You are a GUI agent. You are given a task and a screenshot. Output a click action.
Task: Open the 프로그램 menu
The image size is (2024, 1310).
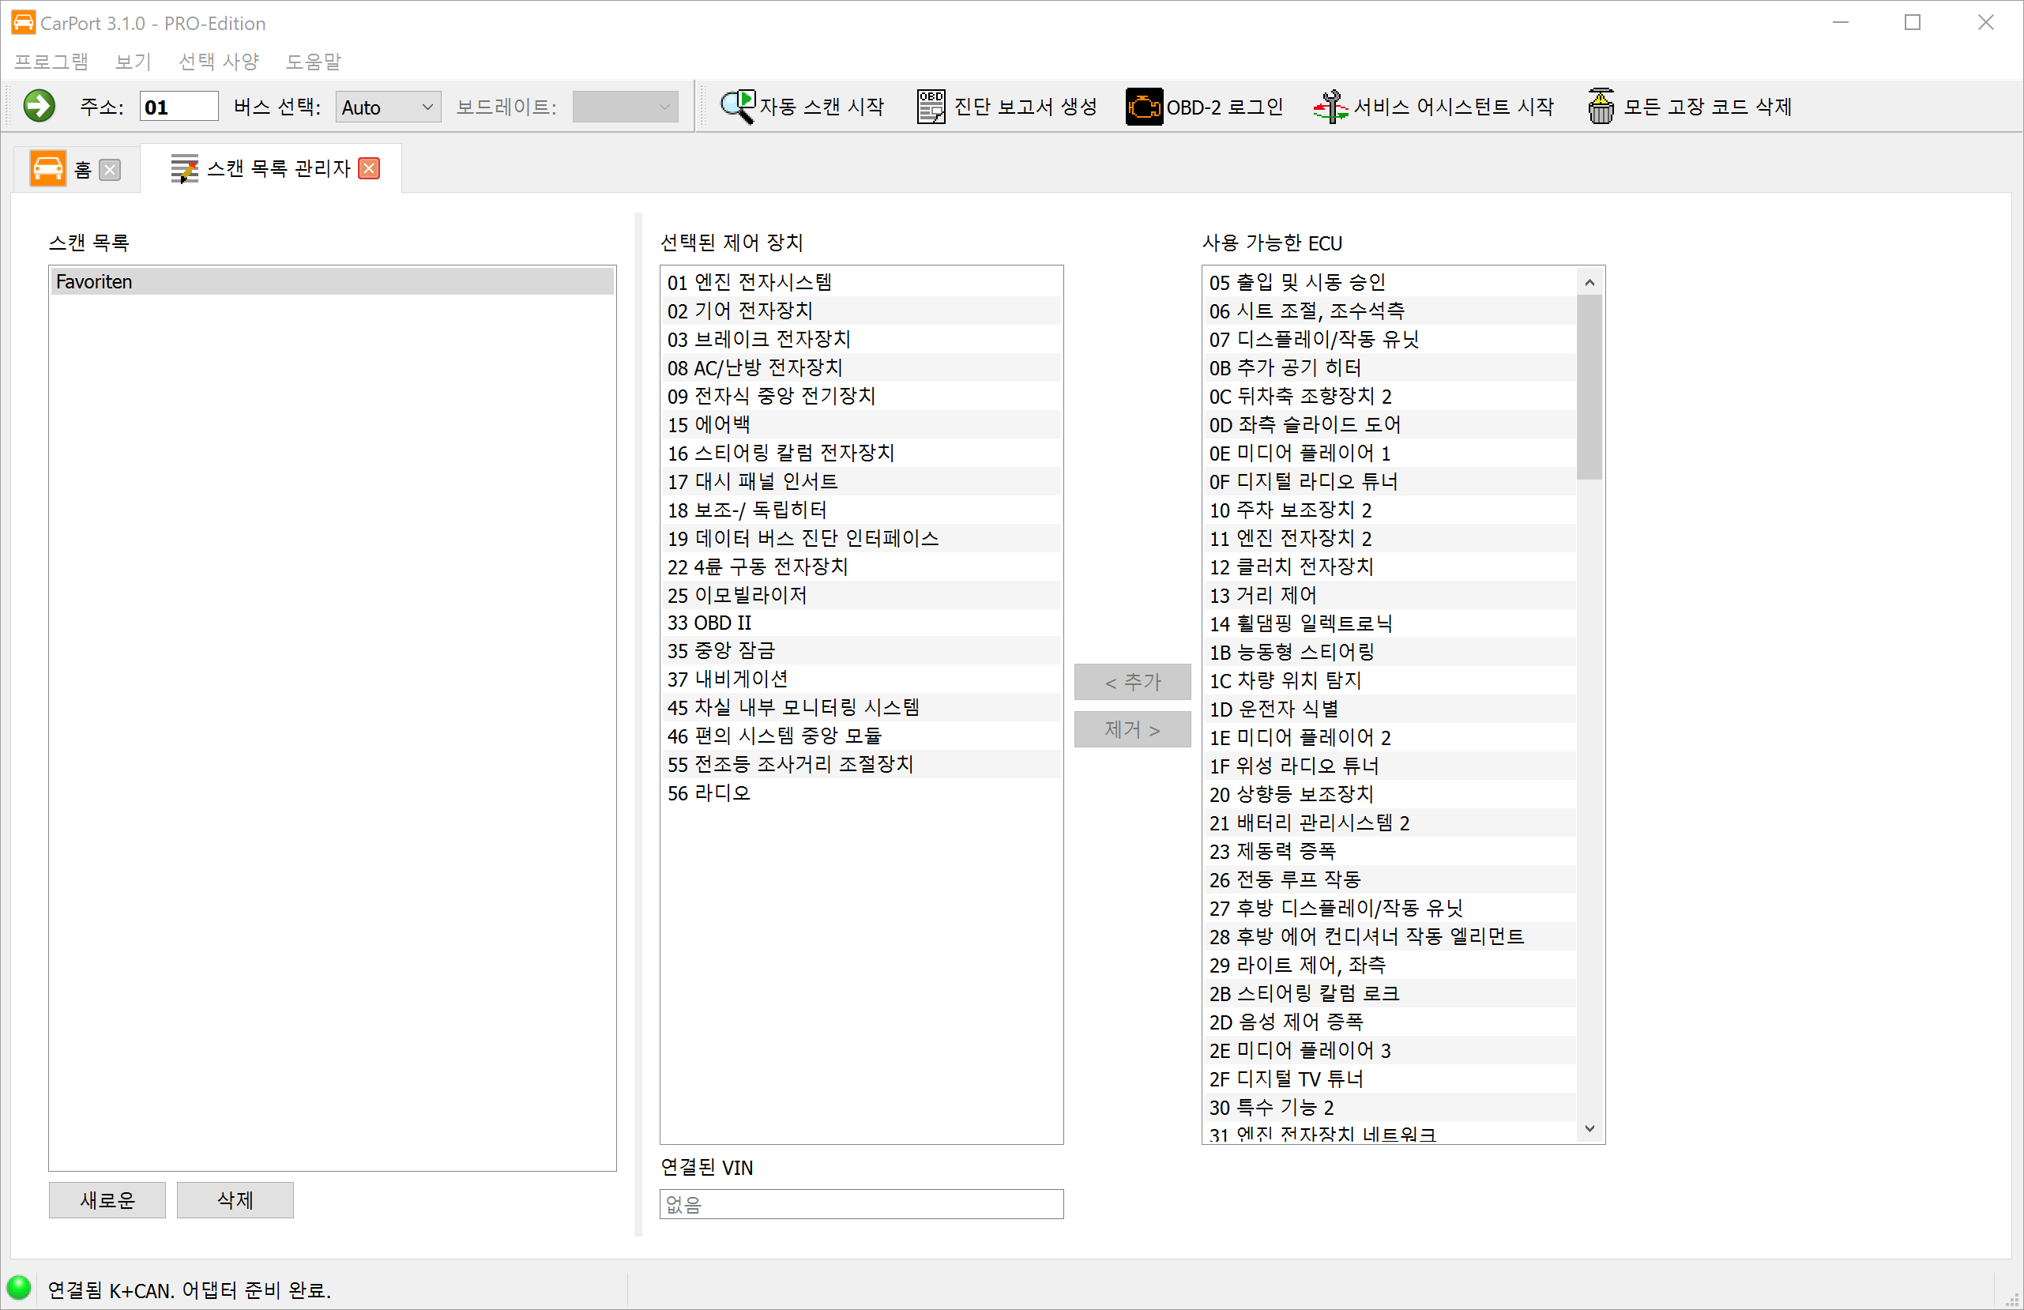pyautogui.click(x=51, y=62)
